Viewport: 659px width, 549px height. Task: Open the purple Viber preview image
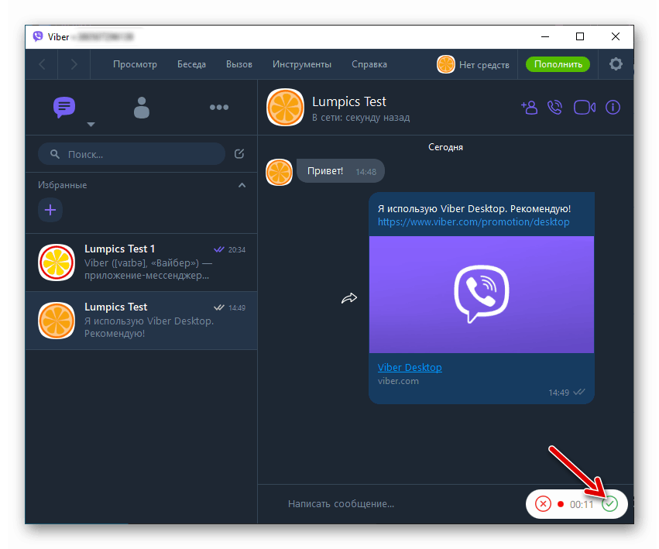pos(482,294)
